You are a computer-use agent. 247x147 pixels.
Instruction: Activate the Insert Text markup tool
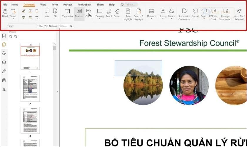pos(37,17)
